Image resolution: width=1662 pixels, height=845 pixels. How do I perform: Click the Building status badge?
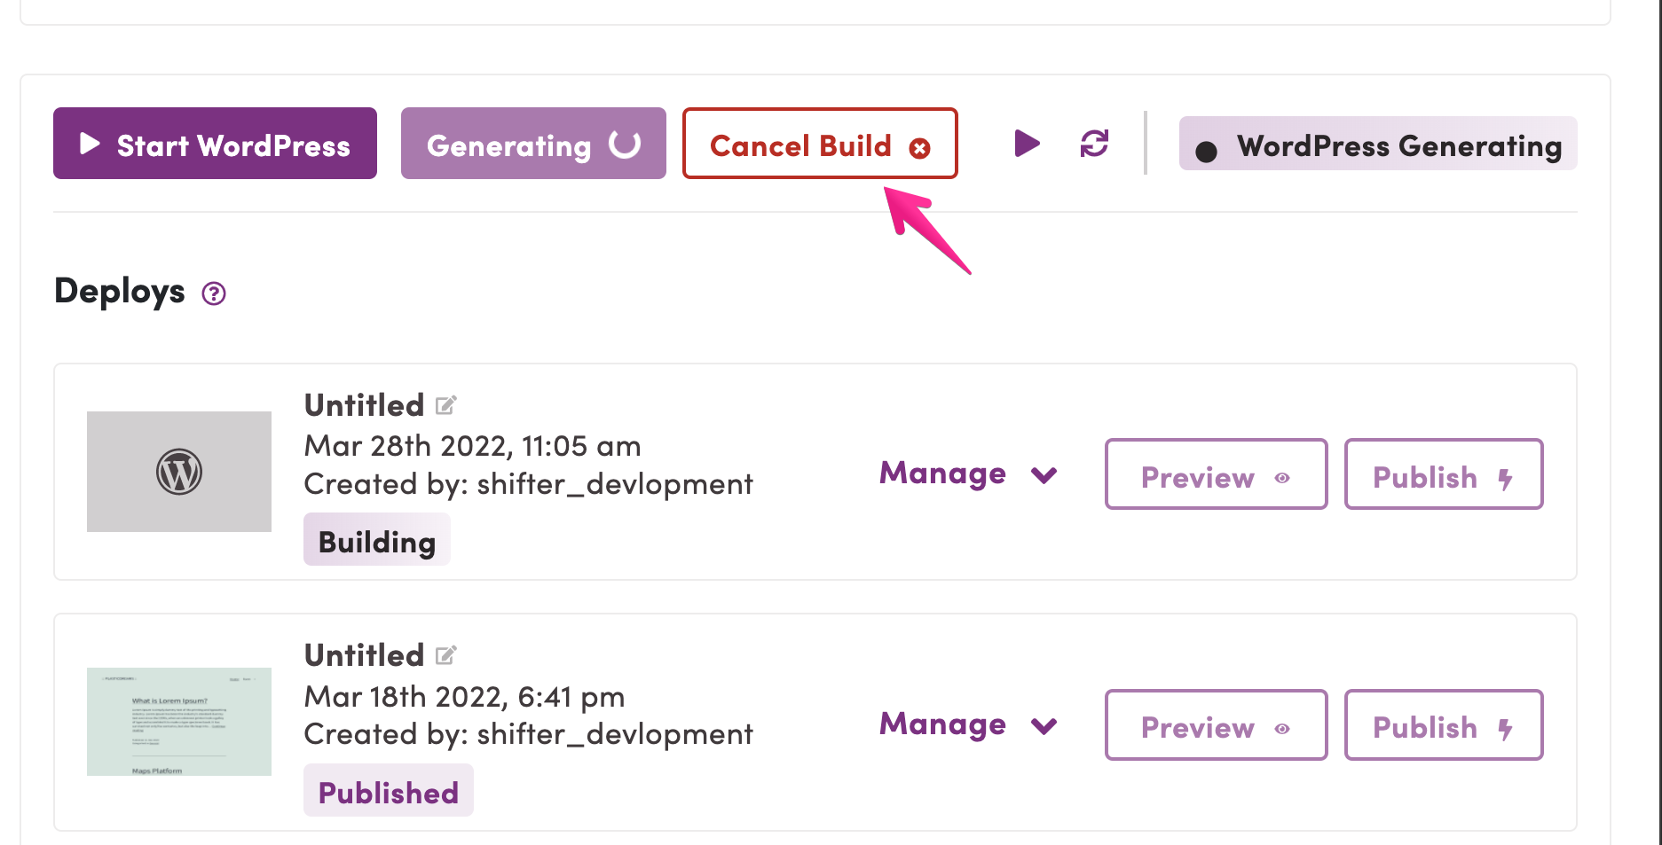(377, 540)
